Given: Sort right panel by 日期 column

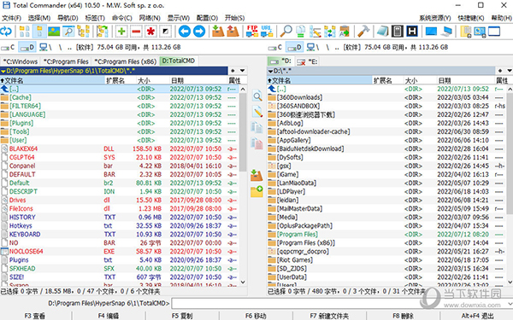Looking at the screenshot, I should (465, 80).
